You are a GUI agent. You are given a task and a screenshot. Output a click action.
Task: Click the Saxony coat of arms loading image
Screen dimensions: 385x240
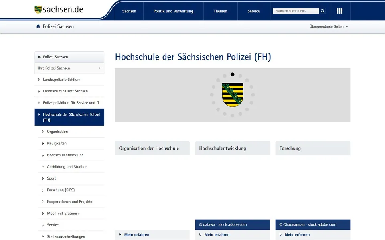[233, 94]
